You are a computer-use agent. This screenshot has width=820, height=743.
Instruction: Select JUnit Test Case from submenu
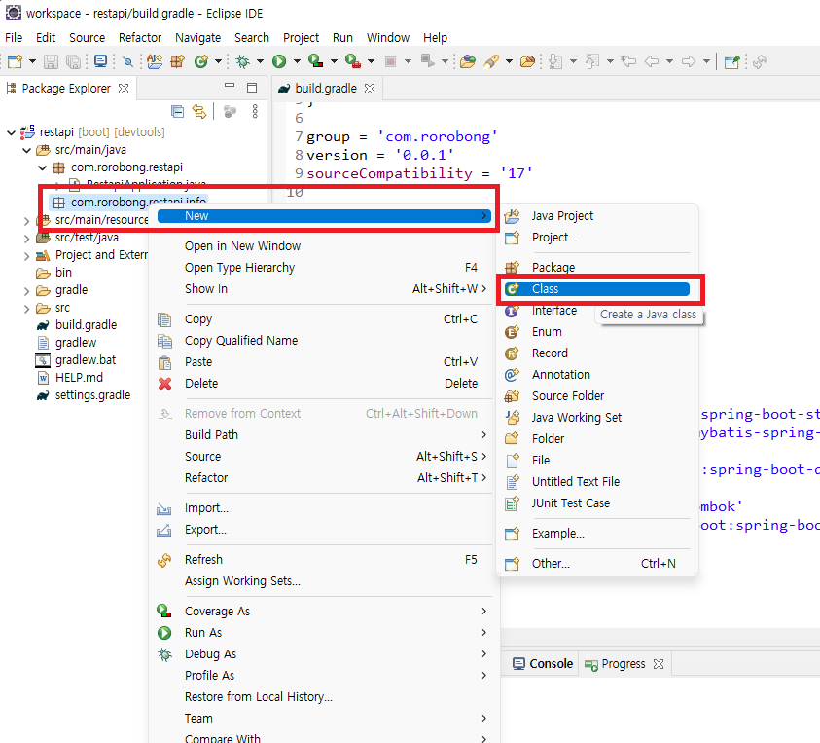(596, 503)
